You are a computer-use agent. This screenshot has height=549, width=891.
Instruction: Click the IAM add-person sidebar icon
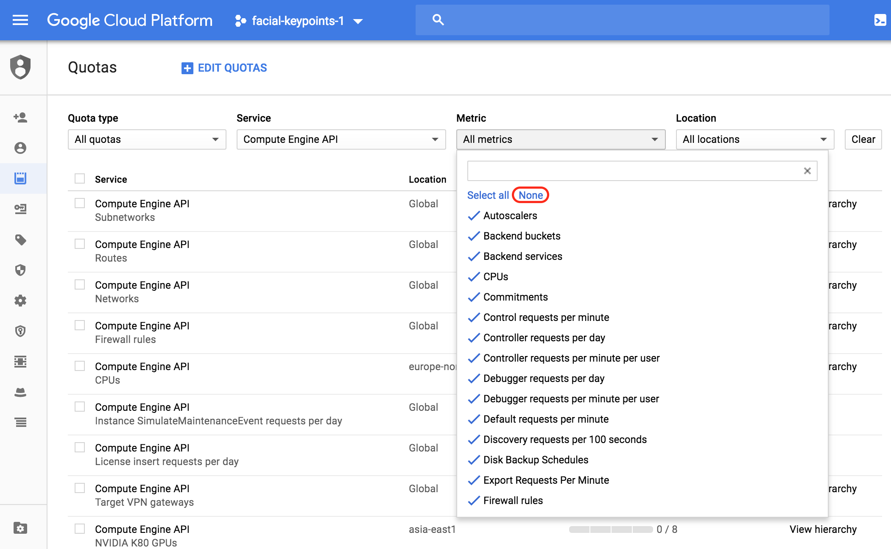[20, 117]
